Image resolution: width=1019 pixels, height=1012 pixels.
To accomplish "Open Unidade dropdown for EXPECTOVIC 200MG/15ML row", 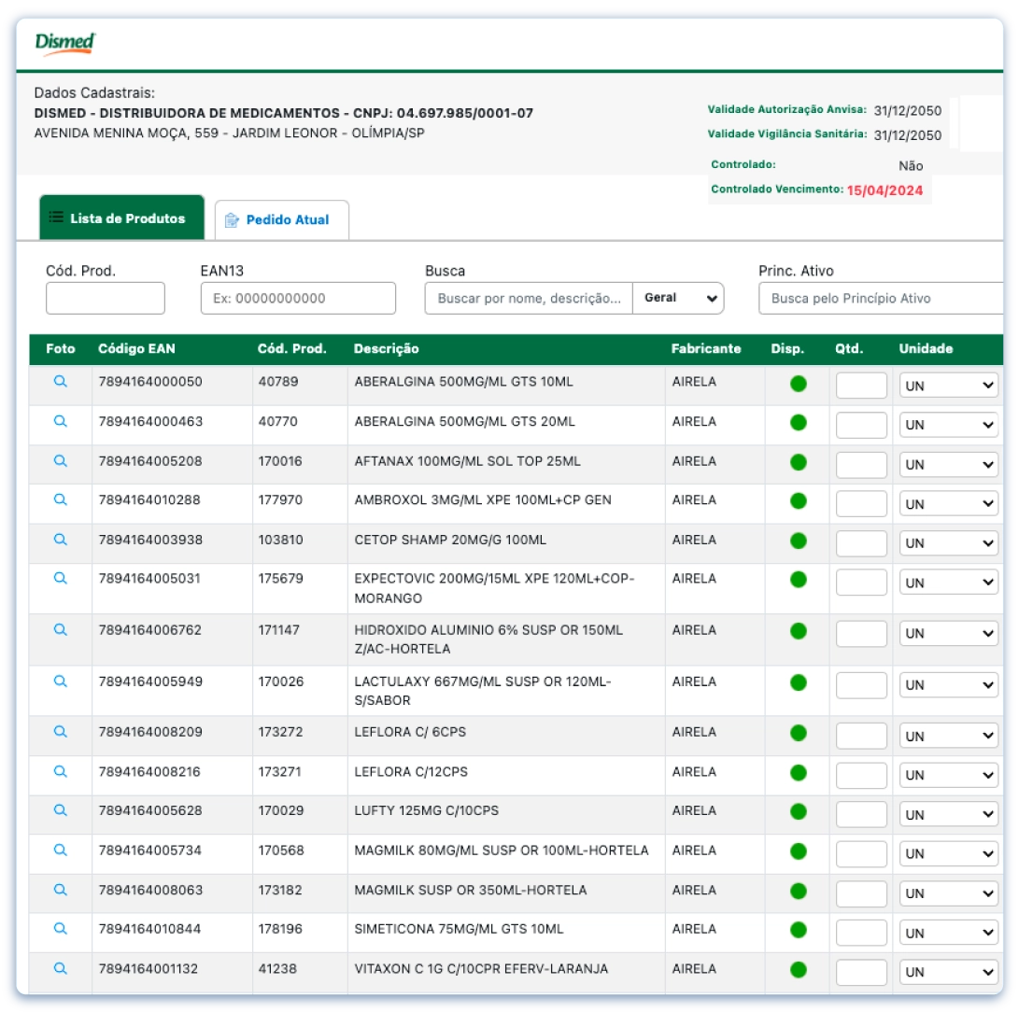I will click(x=948, y=583).
